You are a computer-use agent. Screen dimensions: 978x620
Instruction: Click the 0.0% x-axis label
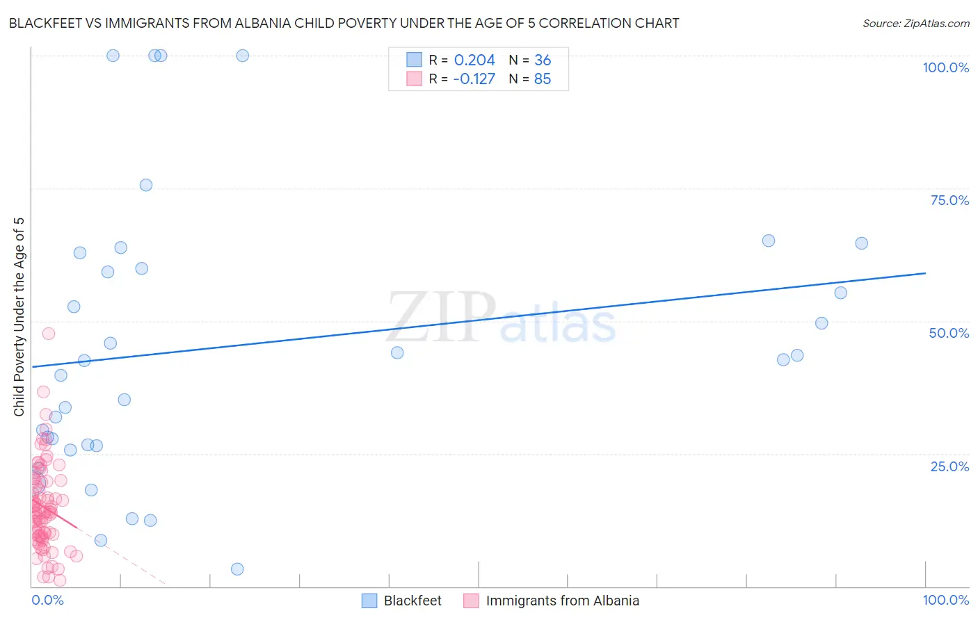click(x=47, y=600)
